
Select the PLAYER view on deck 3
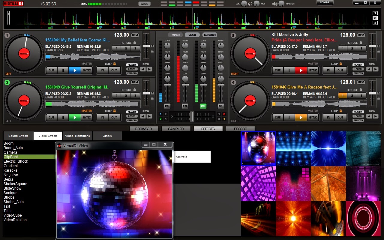click(132, 112)
